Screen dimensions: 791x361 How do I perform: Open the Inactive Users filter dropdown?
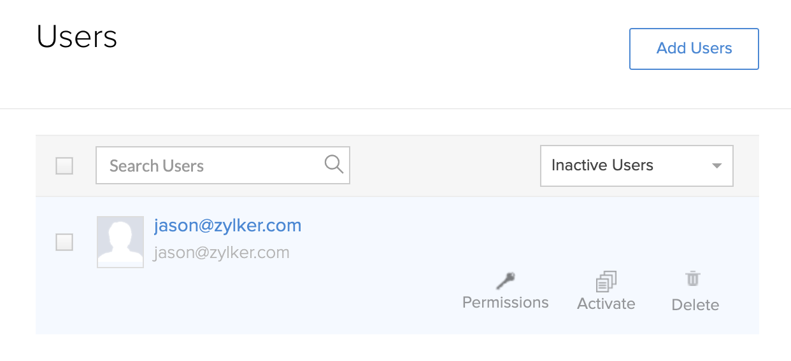636,166
